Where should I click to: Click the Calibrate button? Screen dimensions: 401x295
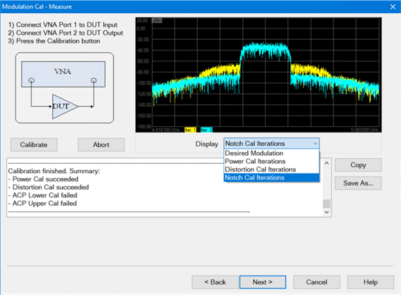pos(33,144)
